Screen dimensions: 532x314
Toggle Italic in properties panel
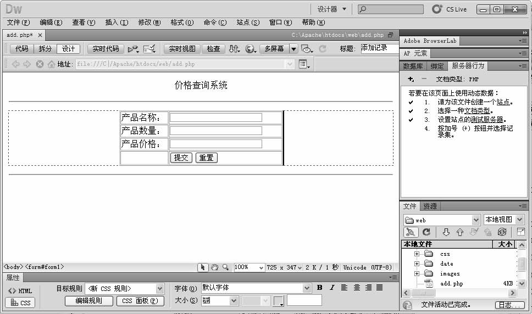332,288
